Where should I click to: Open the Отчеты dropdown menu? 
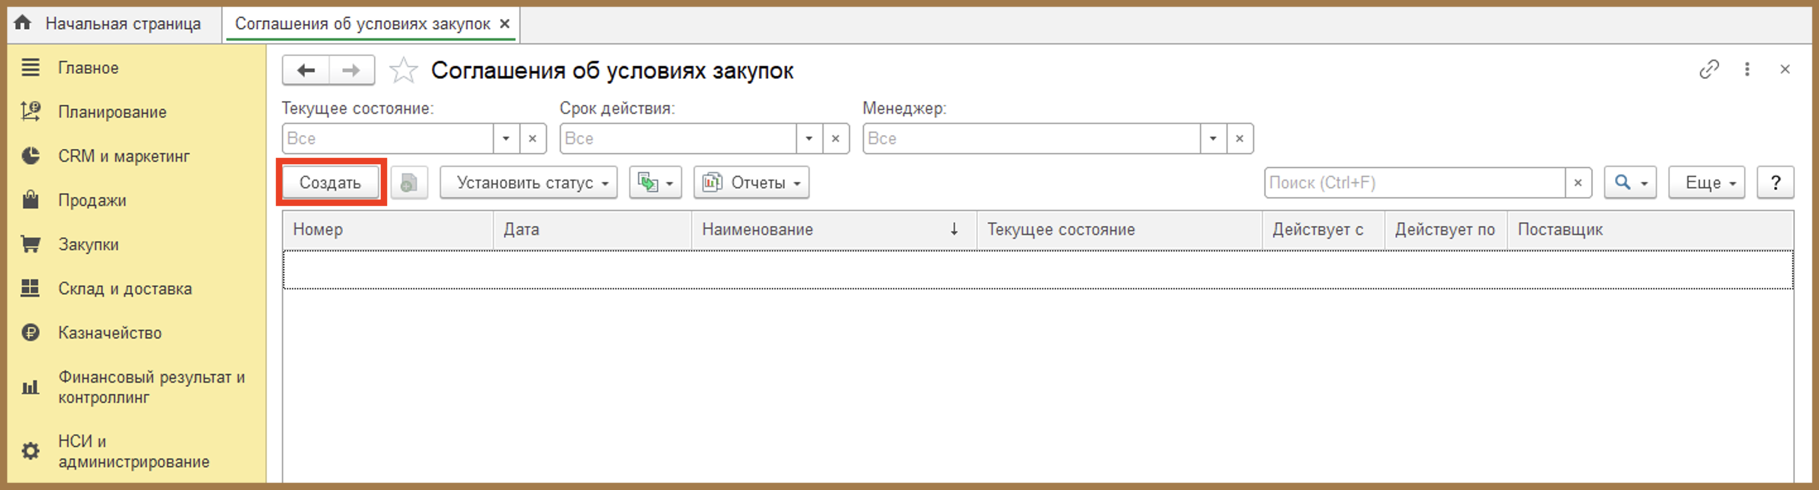coord(752,183)
